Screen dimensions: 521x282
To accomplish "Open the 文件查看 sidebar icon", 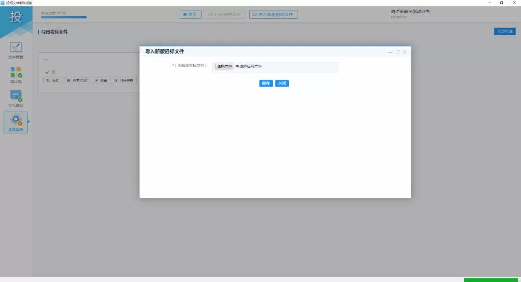I will pyautogui.click(x=16, y=48).
